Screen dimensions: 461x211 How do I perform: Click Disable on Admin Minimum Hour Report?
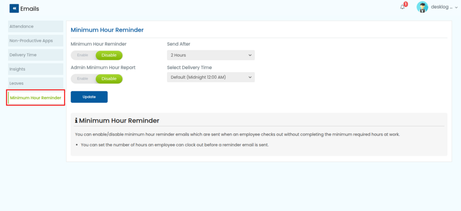(109, 79)
